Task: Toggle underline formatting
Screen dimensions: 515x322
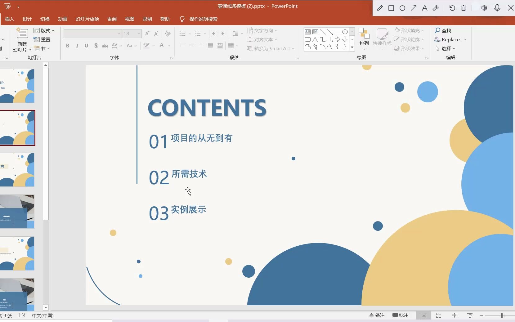Action: (86, 46)
